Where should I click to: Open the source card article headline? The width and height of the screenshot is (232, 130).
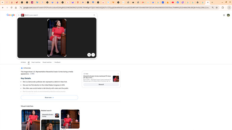tap(97, 77)
